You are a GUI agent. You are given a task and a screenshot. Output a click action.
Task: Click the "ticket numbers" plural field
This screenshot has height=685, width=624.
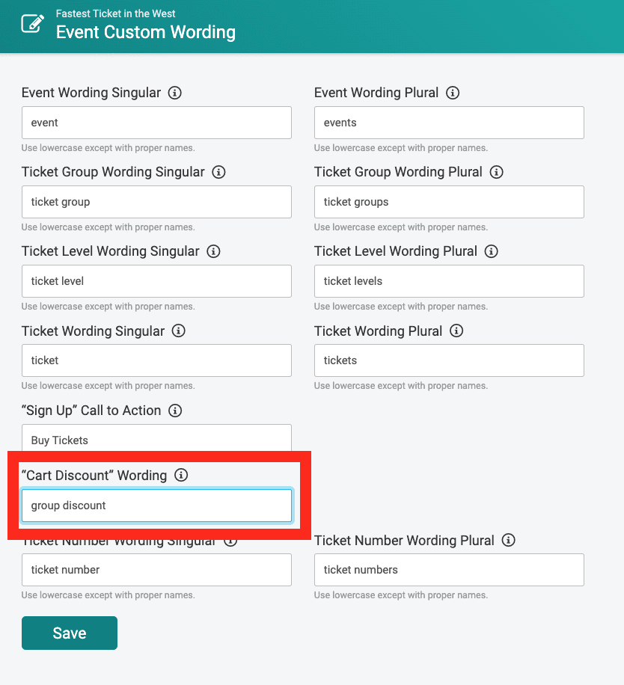tap(449, 570)
